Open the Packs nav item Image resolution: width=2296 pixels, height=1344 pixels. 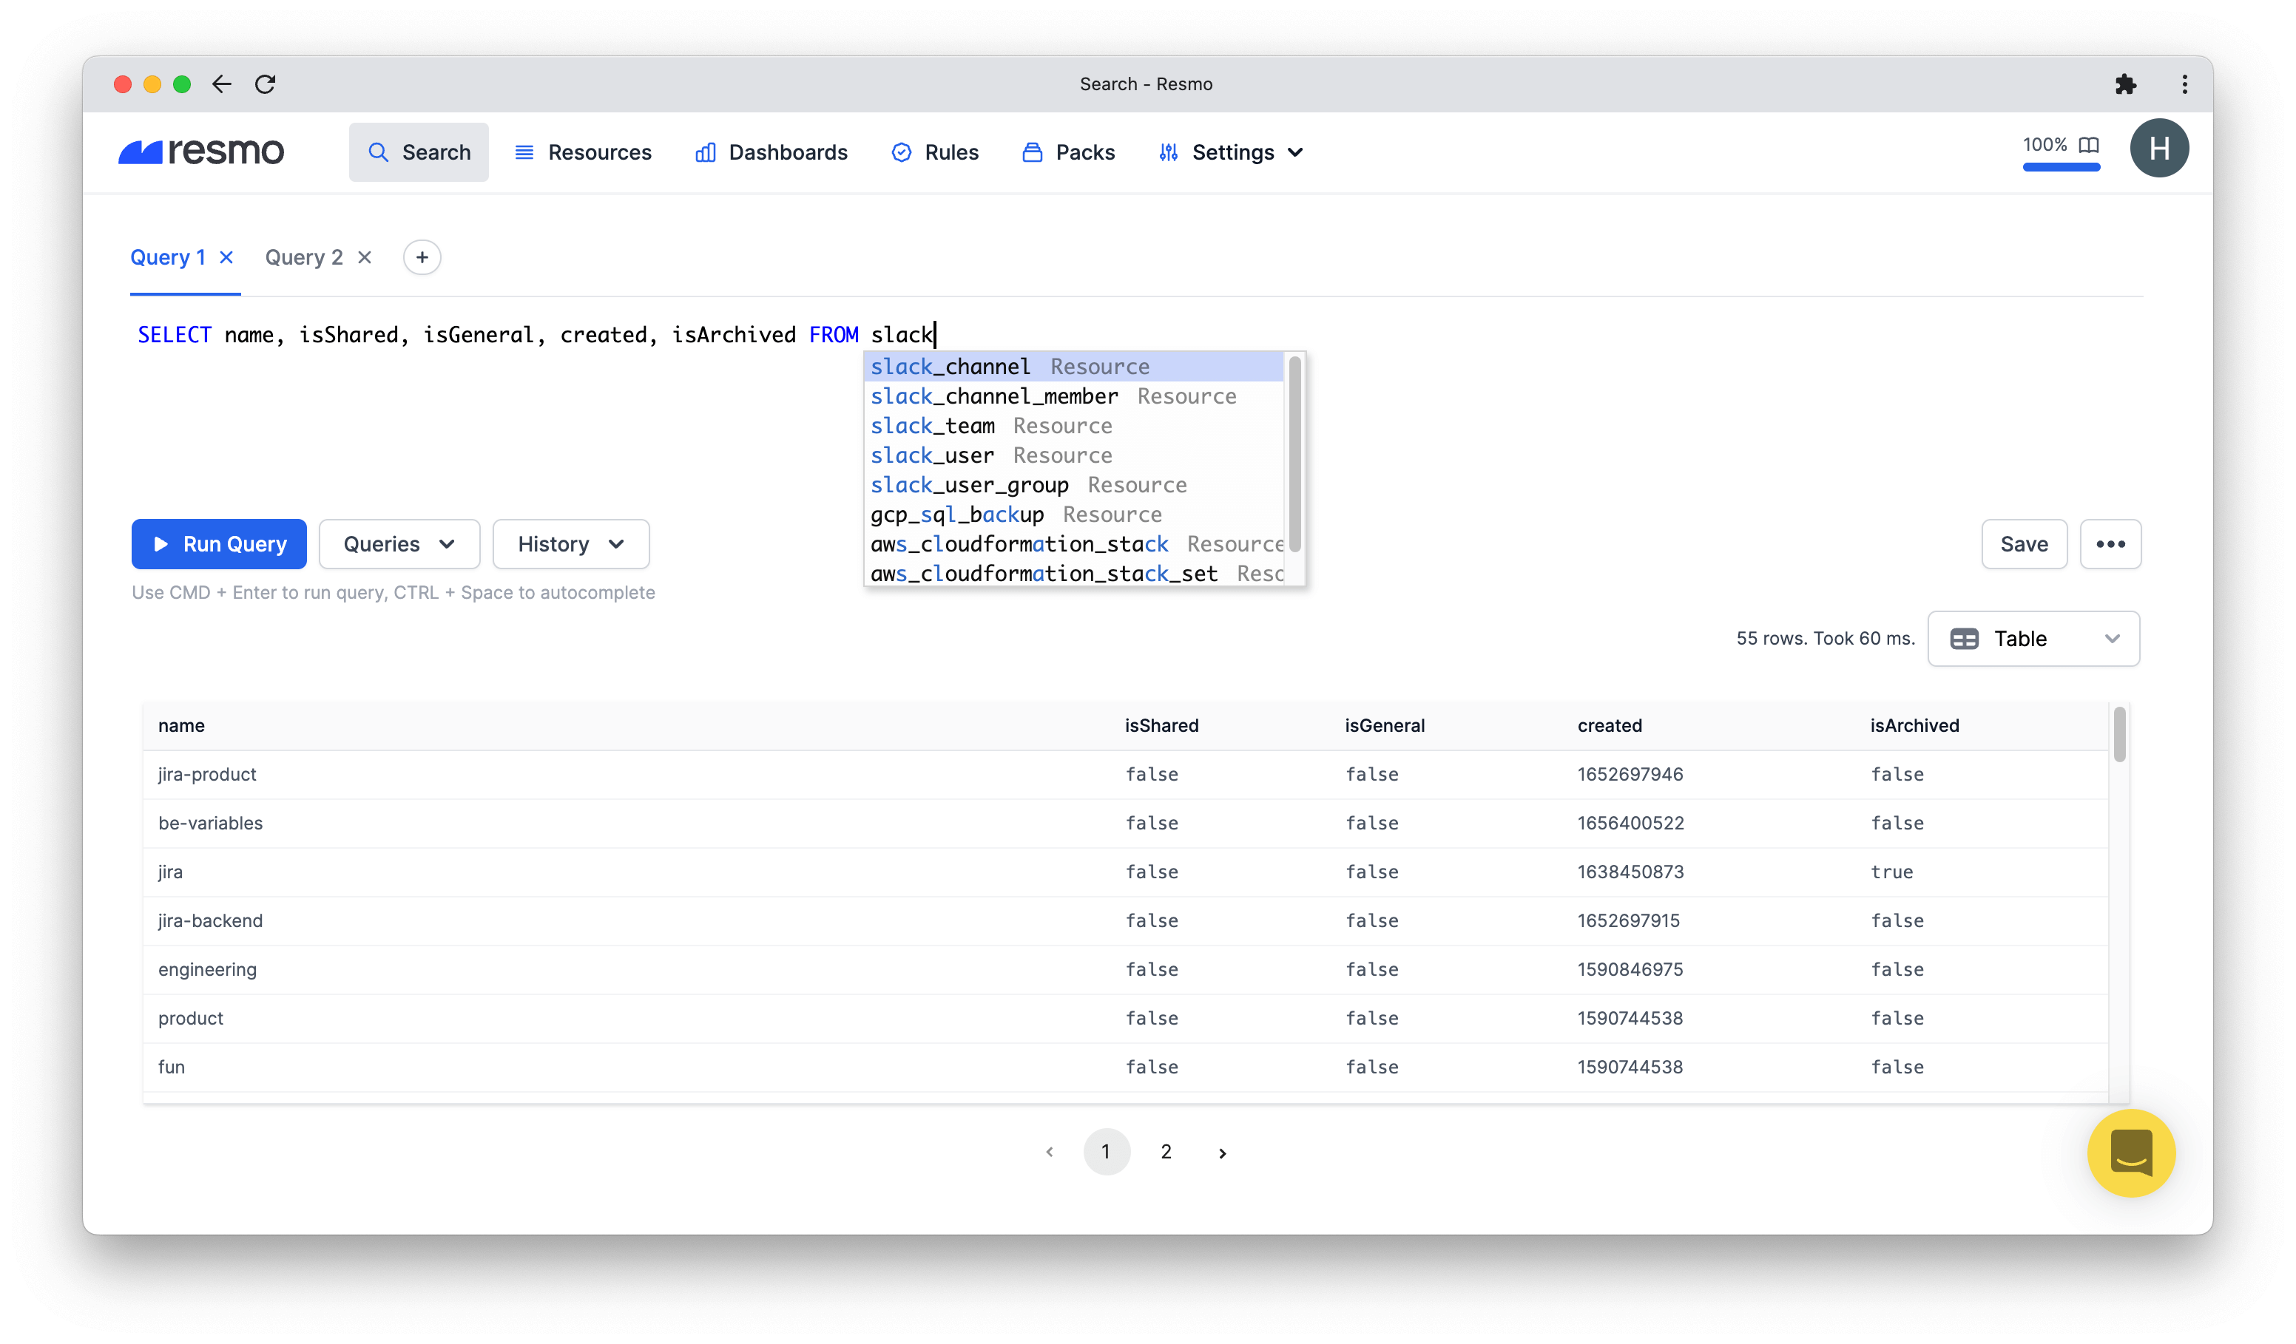(x=1068, y=152)
